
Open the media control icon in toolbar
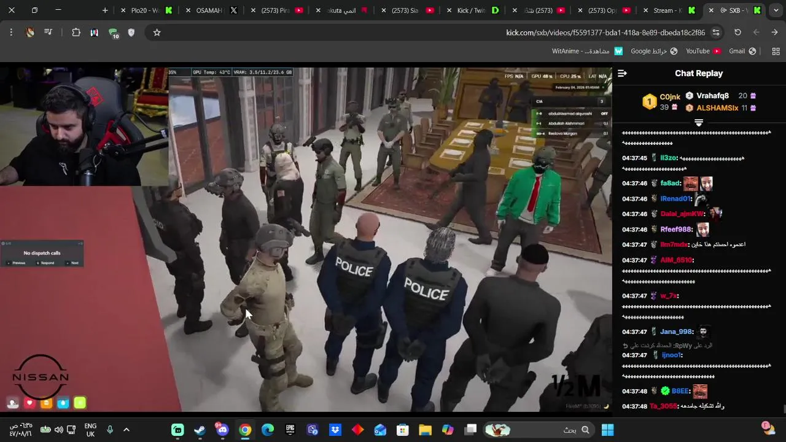(49, 33)
